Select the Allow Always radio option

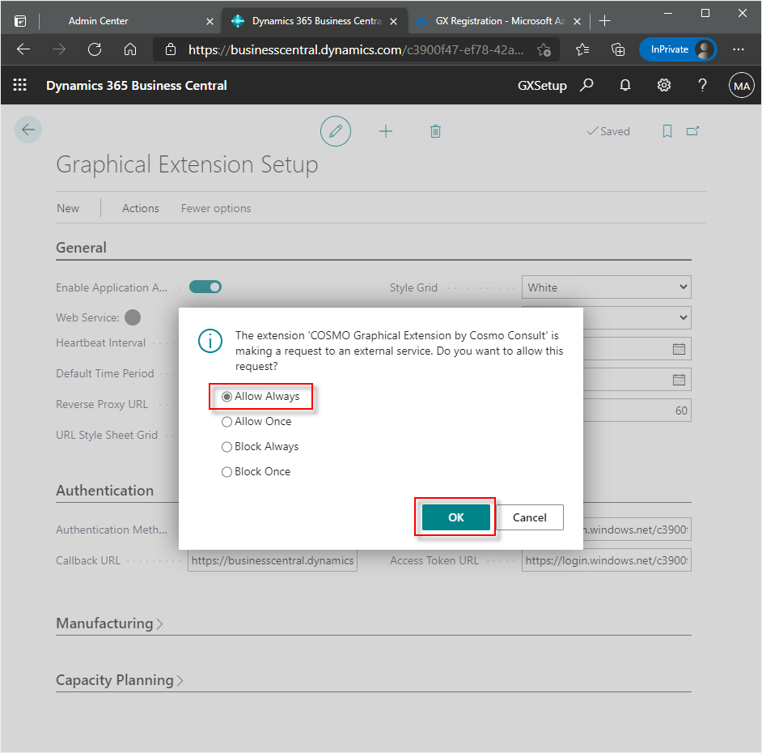coord(227,397)
